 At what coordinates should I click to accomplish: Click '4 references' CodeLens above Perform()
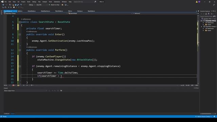[32, 47]
